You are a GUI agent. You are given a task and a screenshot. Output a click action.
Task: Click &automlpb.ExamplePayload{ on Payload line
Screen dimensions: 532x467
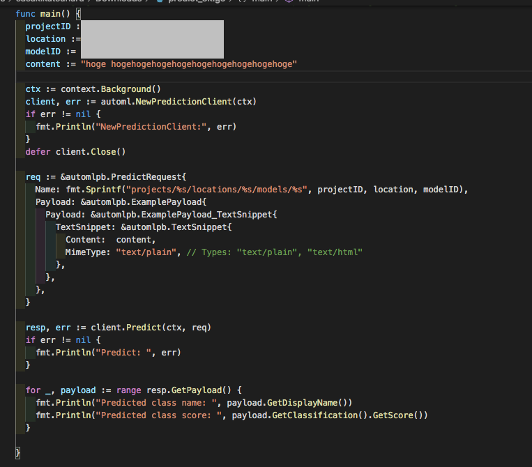(144, 202)
